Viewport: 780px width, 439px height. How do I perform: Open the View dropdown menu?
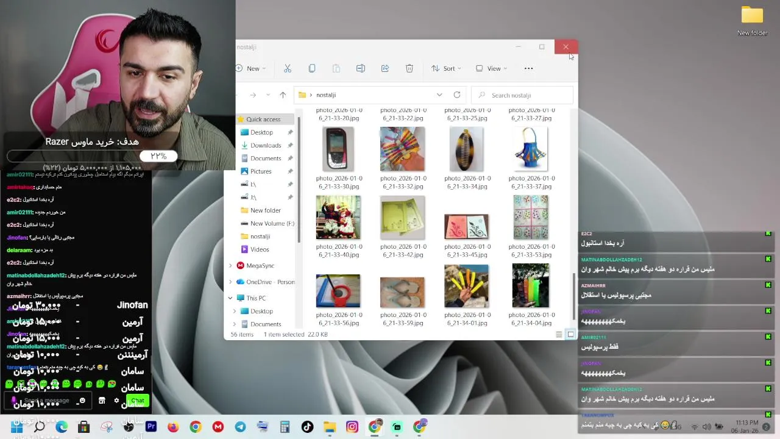click(x=491, y=68)
